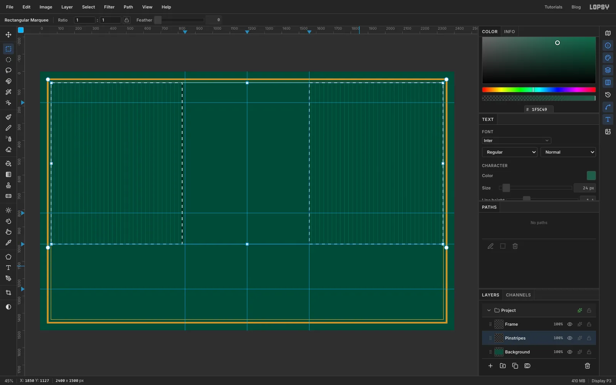Click the hue spectrum slider
616x385 pixels.
tap(539, 90)
